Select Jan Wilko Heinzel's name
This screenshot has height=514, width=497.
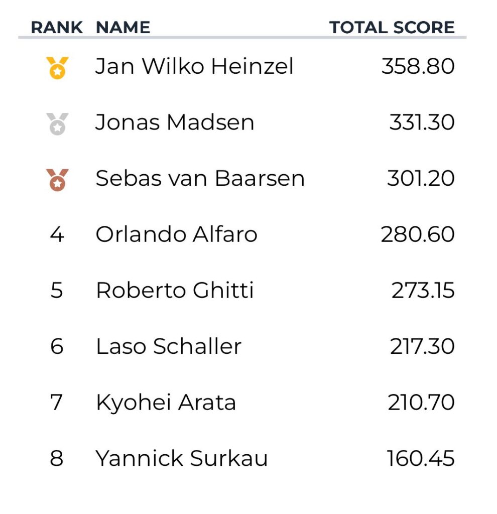(194, 67)
